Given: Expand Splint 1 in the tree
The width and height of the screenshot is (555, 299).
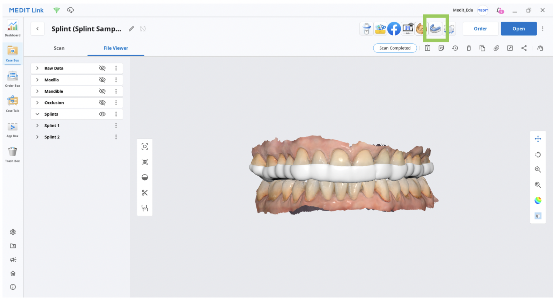Looking at the screenshot, I should (37, 125).
